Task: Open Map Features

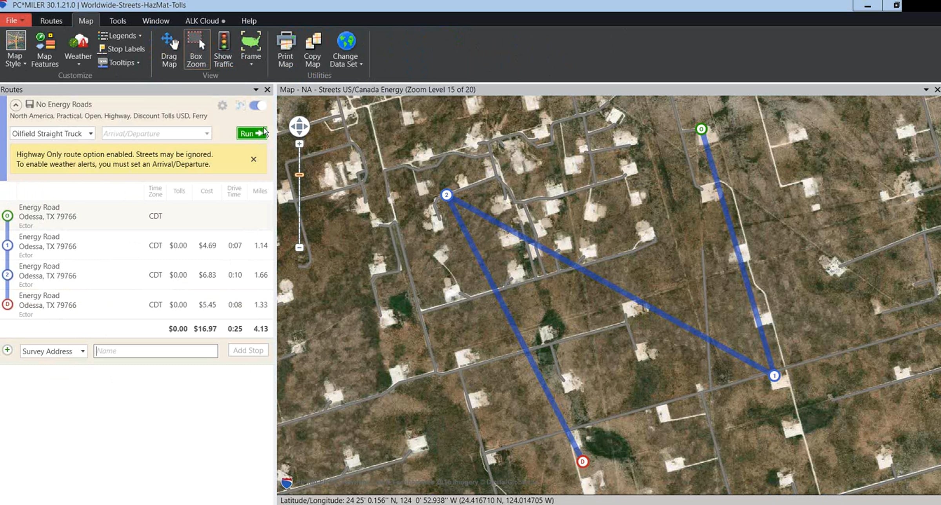Action: [x=45, y=49]
